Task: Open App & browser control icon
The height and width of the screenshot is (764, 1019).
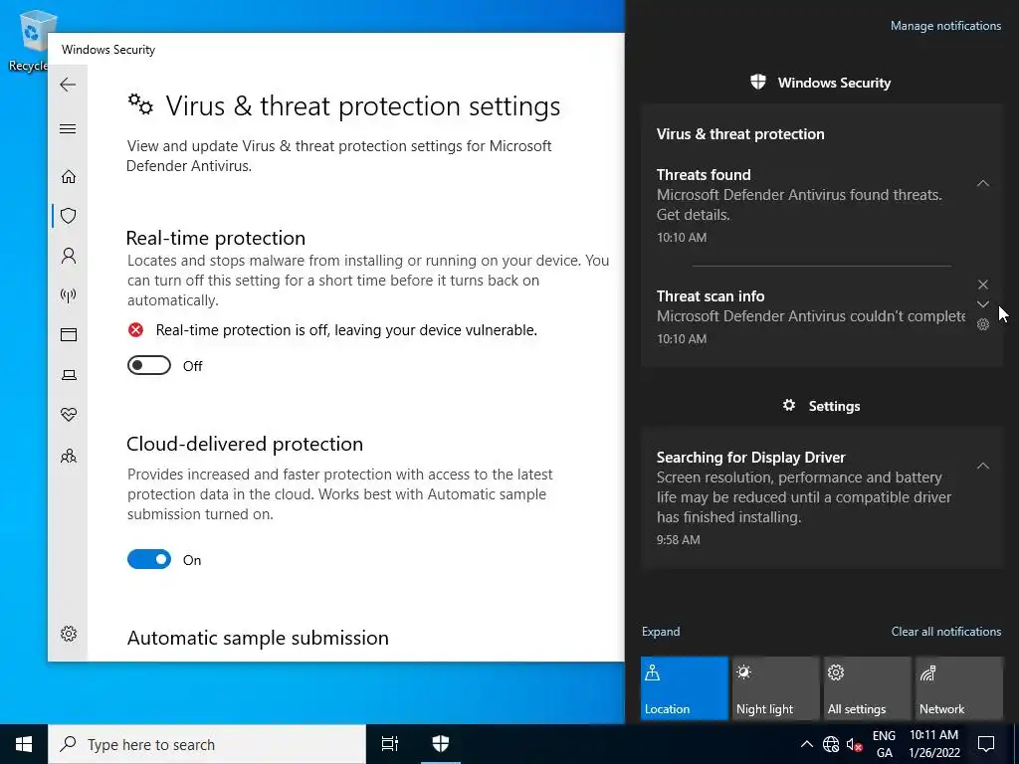Action: tap(69, 334)
